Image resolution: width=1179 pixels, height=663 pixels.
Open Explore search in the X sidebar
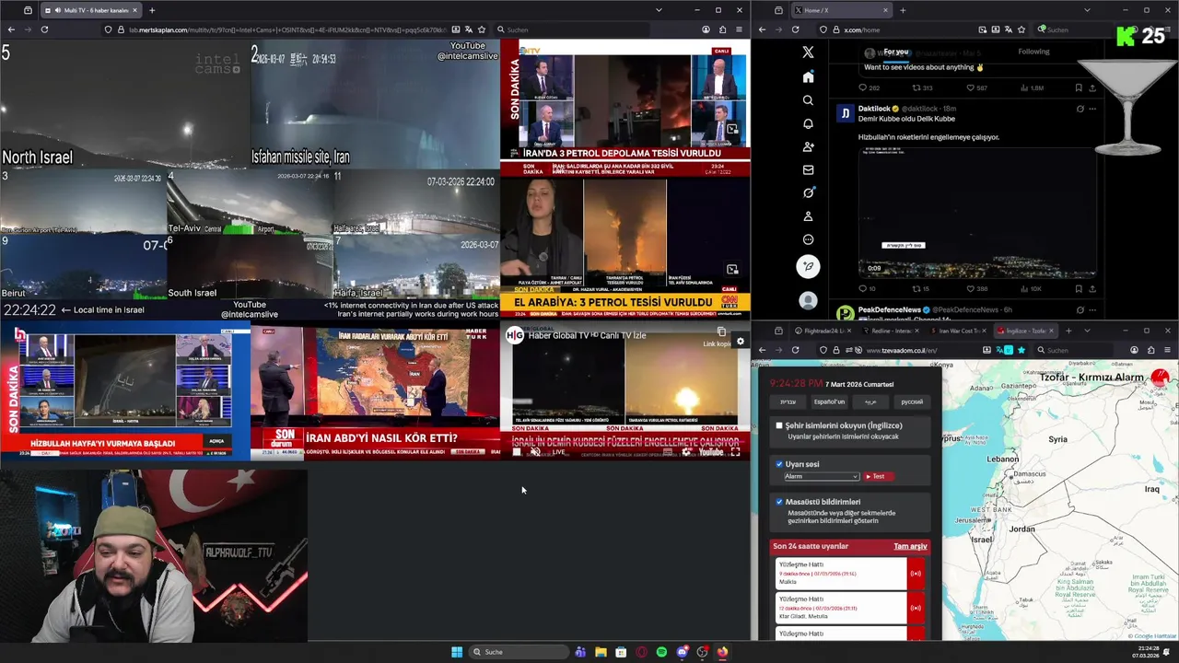(808, 100)
